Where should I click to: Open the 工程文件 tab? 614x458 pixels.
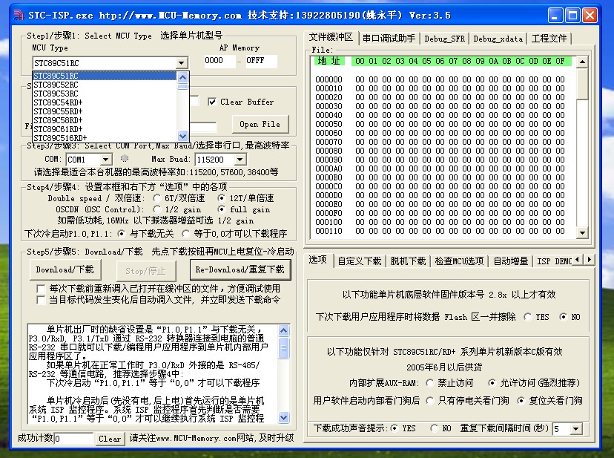click(x=549, y=39)
